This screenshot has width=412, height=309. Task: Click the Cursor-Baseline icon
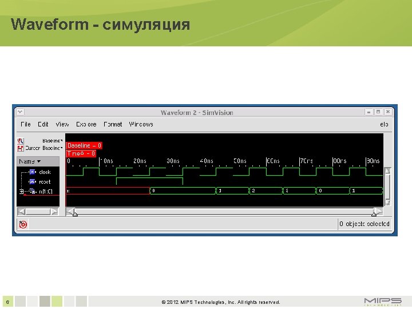(20, 148)
